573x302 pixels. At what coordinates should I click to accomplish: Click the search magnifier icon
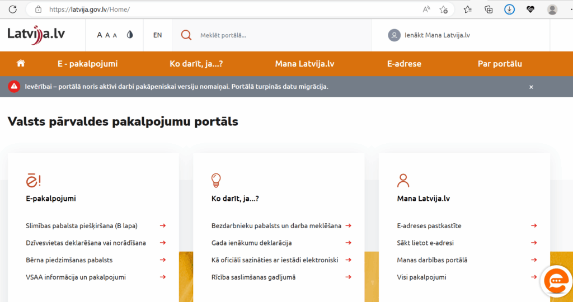tap(186, 35)
